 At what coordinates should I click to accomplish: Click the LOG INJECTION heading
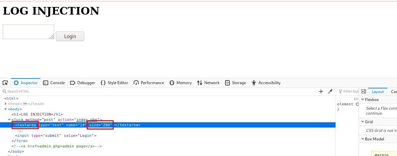coord(51,11)
